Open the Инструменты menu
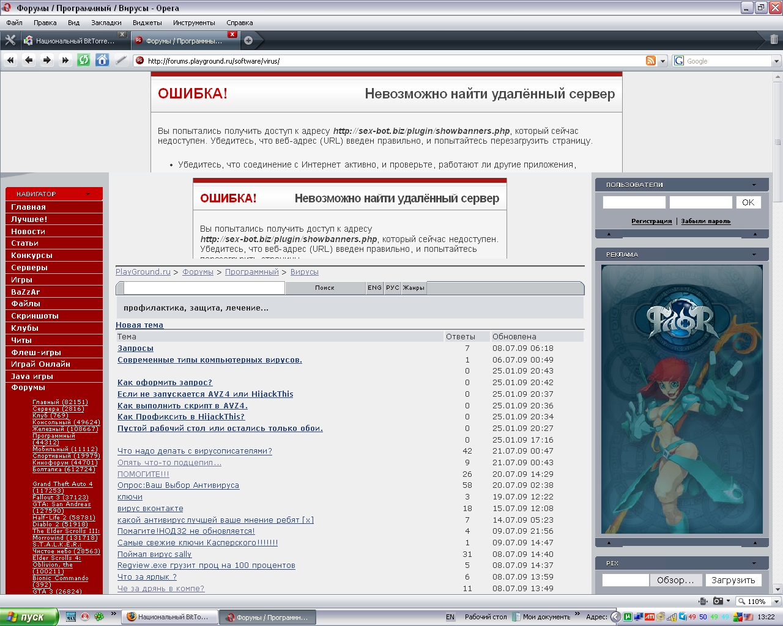This screenshot has width=783, height=626. (x=194, y=23)
